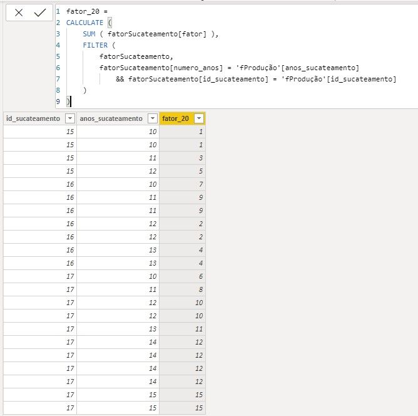Click 'fProdução'[id_sucateamento] reference on line 7
Screen dimensions: 418x416
(339, 79)
